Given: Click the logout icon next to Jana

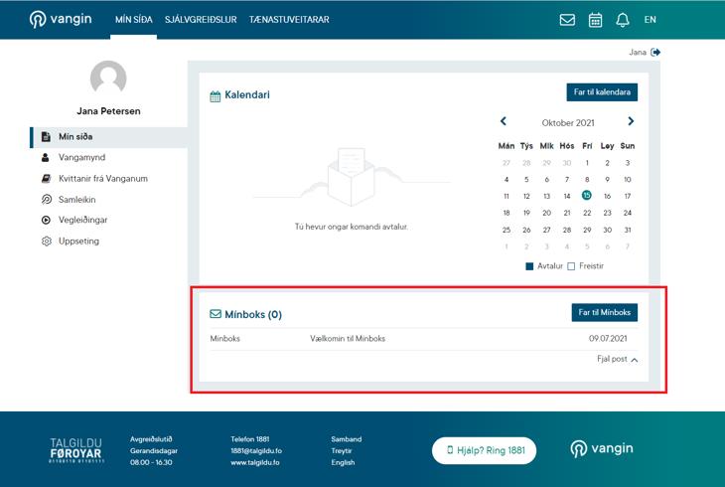Looking at the screenshot, I should coord(655,53).
